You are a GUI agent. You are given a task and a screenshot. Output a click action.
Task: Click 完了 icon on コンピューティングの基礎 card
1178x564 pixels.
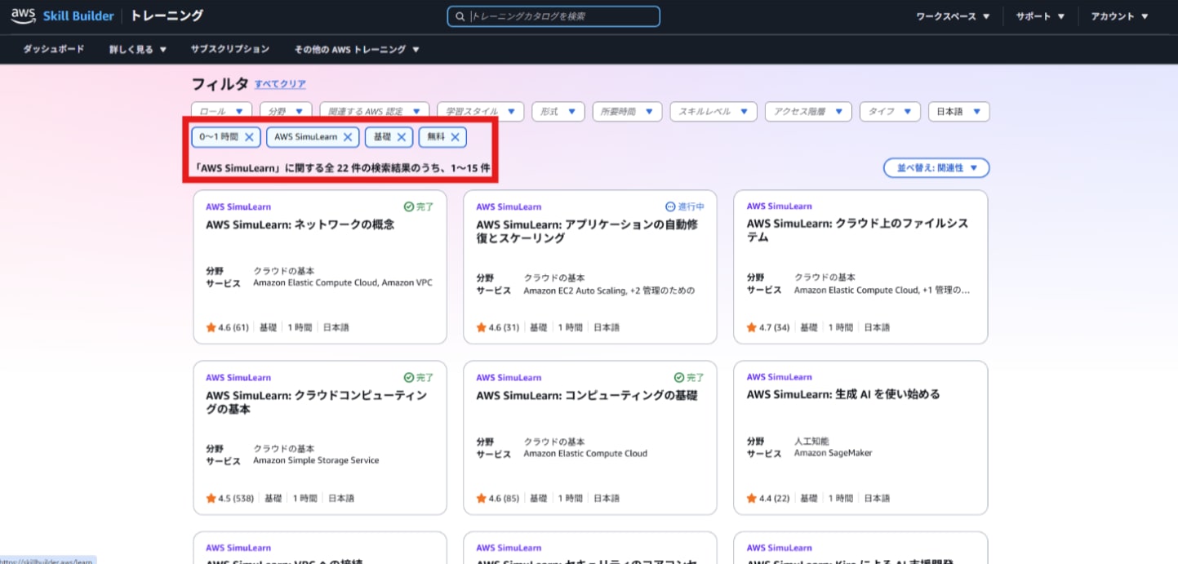click(679, 377)
